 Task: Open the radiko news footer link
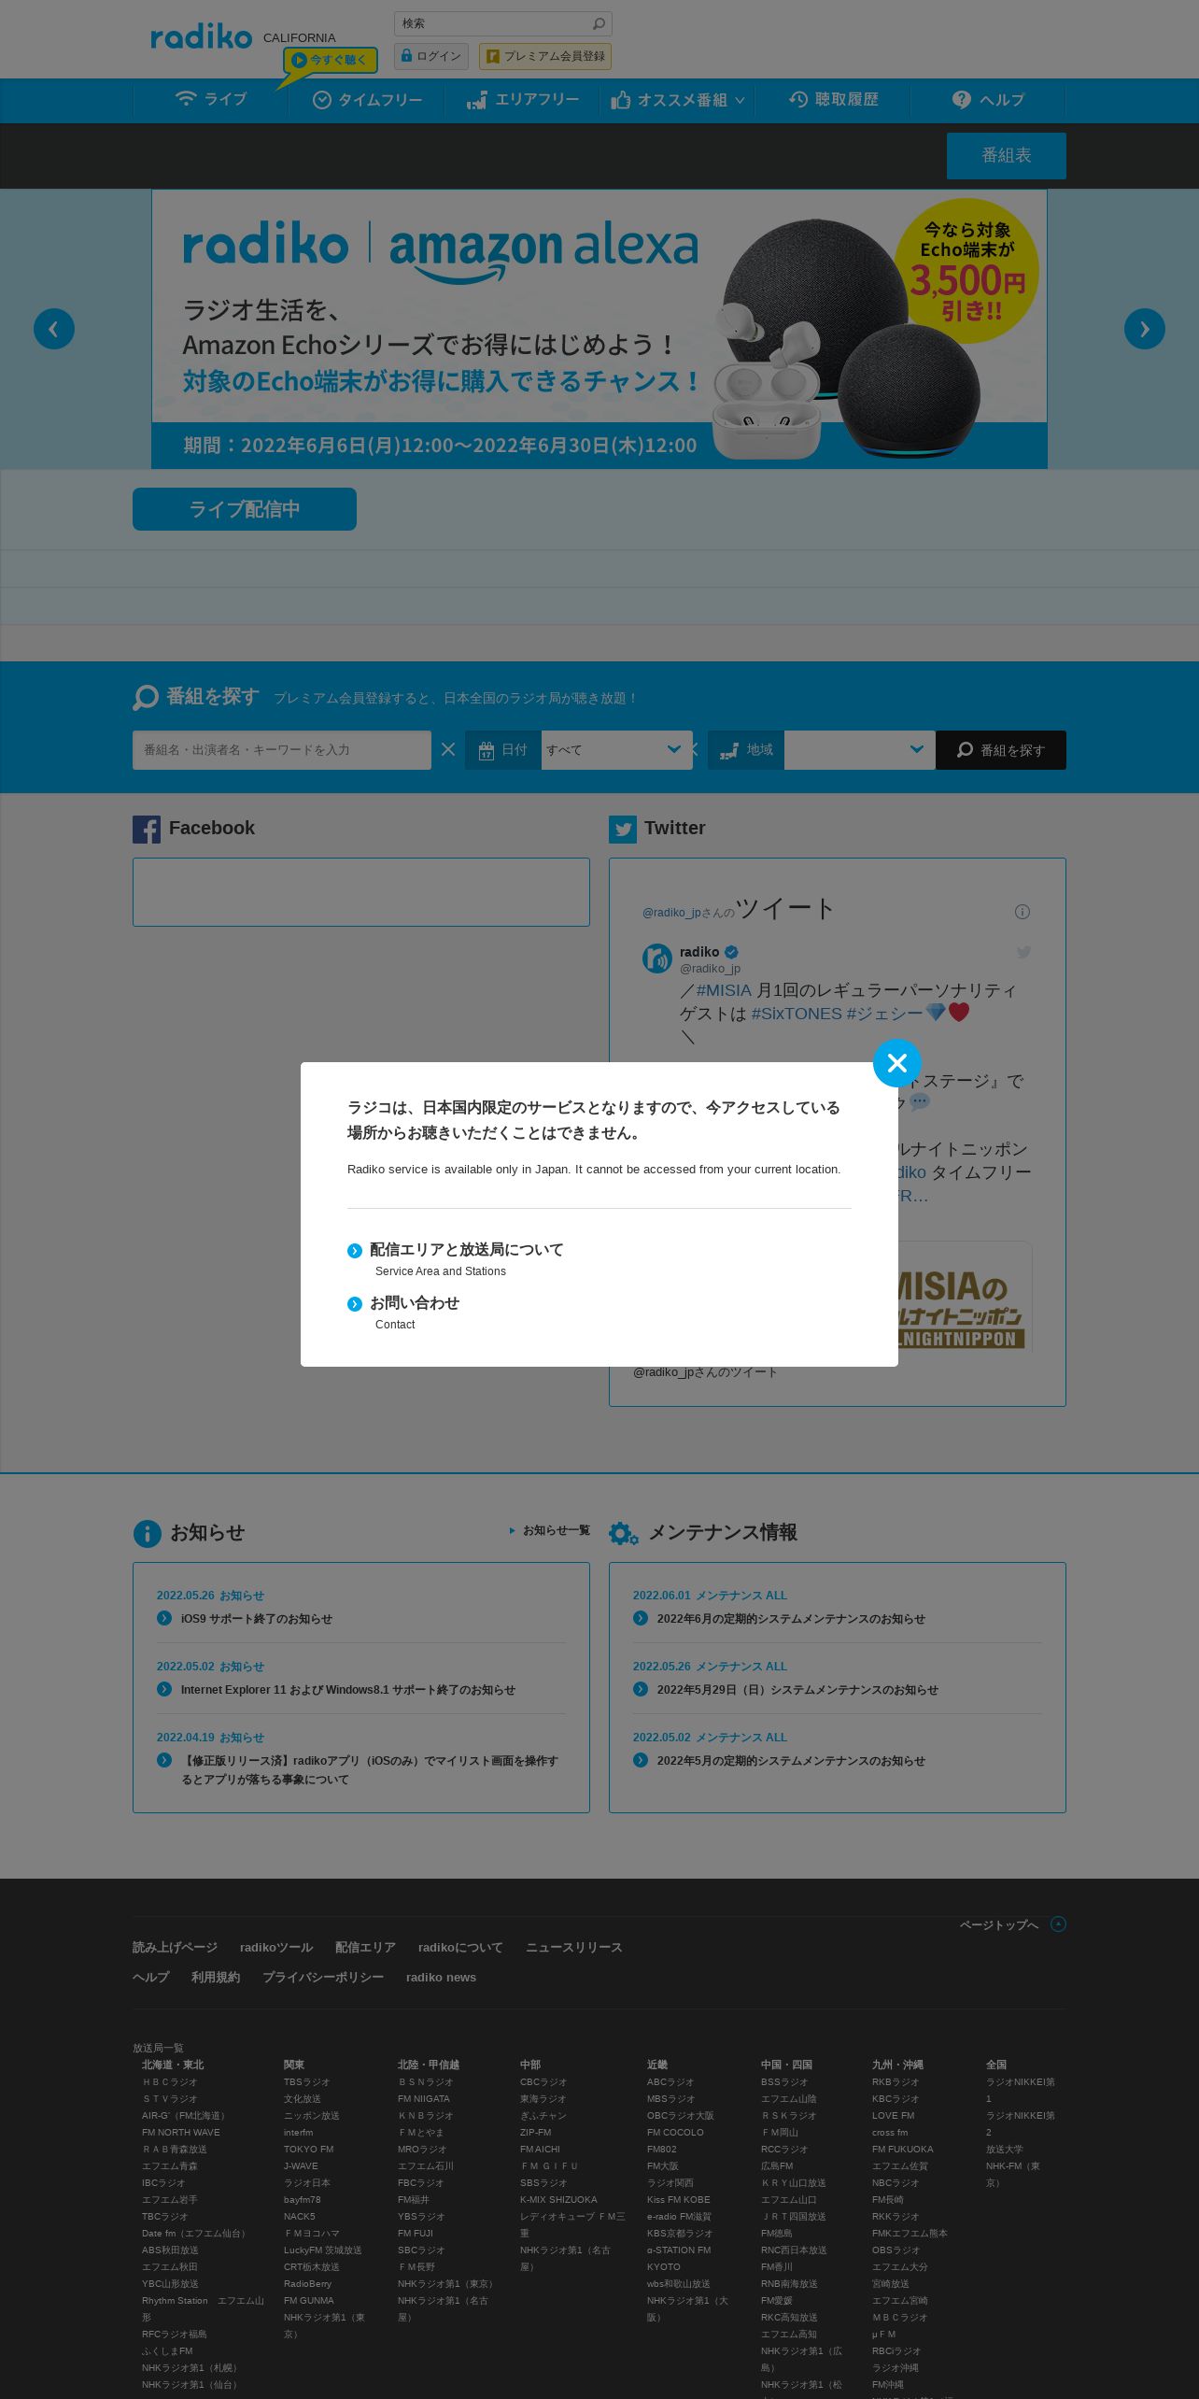pos(441,1977)
